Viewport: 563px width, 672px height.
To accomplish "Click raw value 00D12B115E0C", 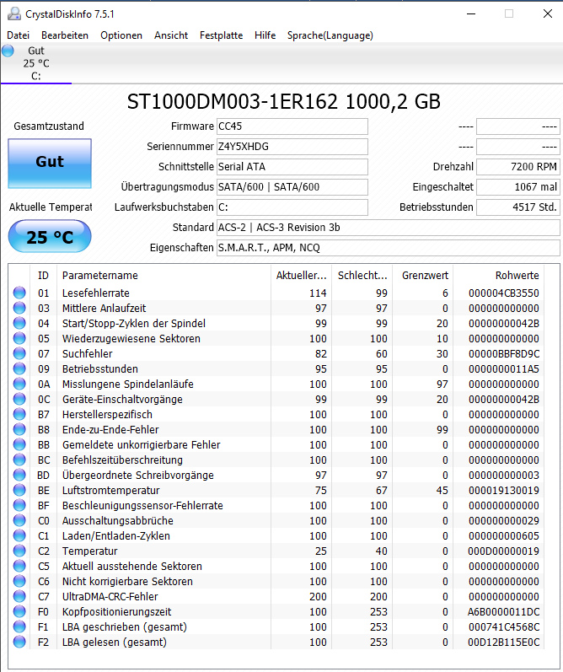I will click(x=504, y=642).
